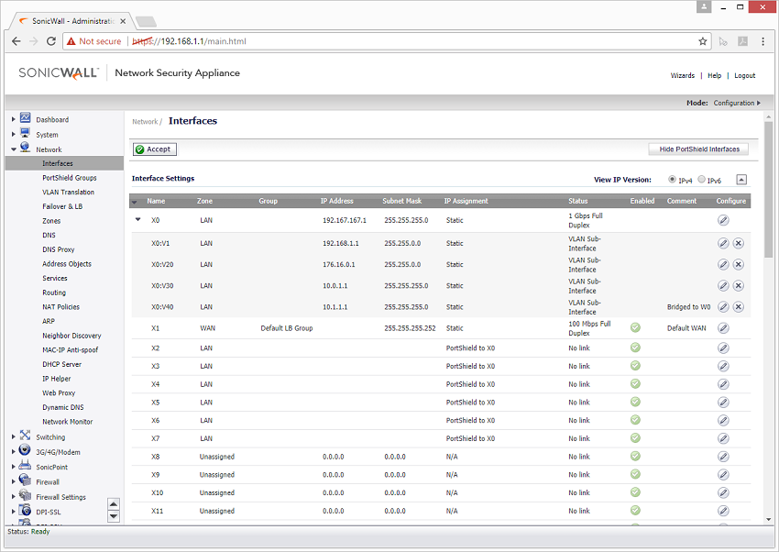779x552 pixels.
Task: Configure the X3 interface
Action: tap(723, 366)
